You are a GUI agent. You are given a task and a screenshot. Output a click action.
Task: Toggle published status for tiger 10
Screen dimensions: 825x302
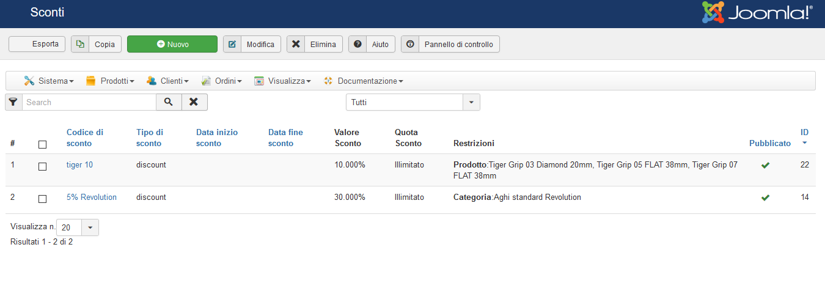[765, 165]
